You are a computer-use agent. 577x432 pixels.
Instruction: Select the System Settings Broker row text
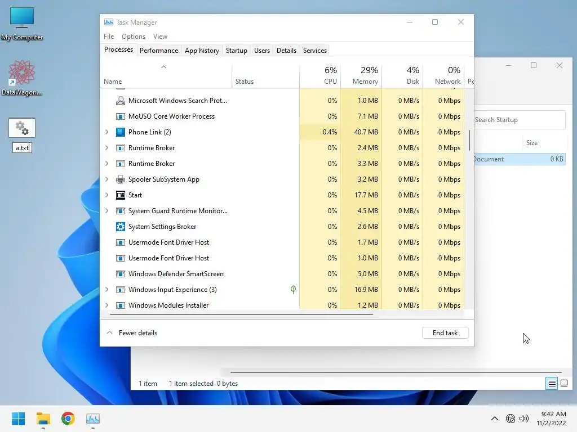pyautogui.click(x=162, y=227)
